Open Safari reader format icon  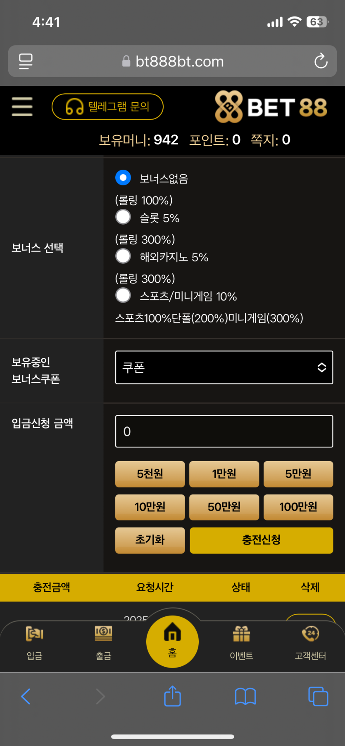click(x=26, y=62)
